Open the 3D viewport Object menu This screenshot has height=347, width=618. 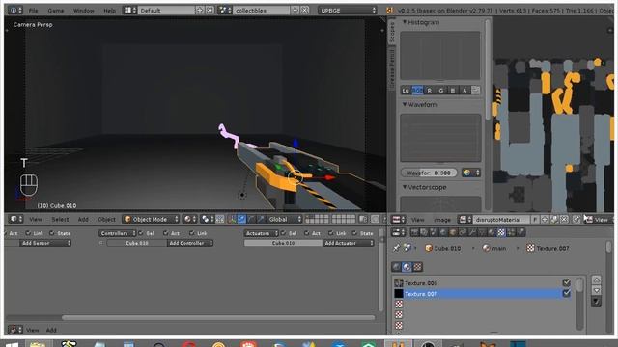click(x=106, y=219)
